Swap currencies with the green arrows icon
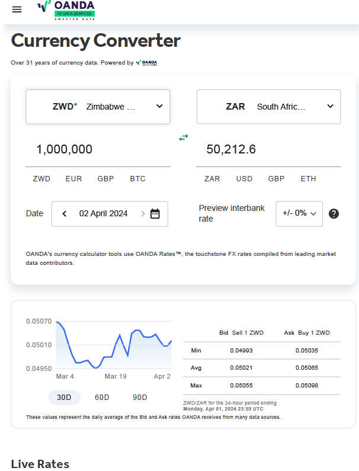Viewport: 359px width, 471px height. [x=184, y=137]
